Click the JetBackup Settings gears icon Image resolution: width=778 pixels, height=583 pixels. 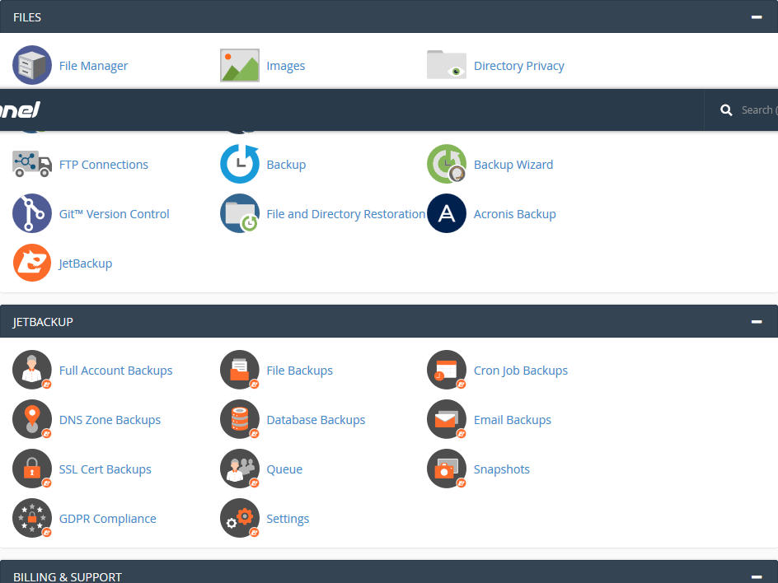[x=240, y=518]
